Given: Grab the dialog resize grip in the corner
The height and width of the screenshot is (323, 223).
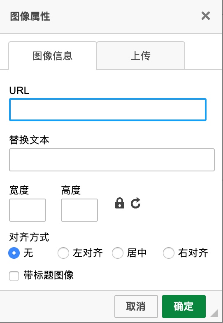Looking at the screenshot, I should coord(214,313).
